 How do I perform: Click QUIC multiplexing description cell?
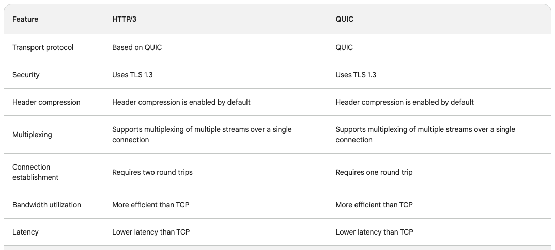(425, 135)
